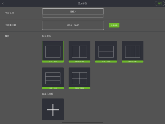Select the single-pane full-screen template
This screenshot has width=165, height=124.
[53, 52]
